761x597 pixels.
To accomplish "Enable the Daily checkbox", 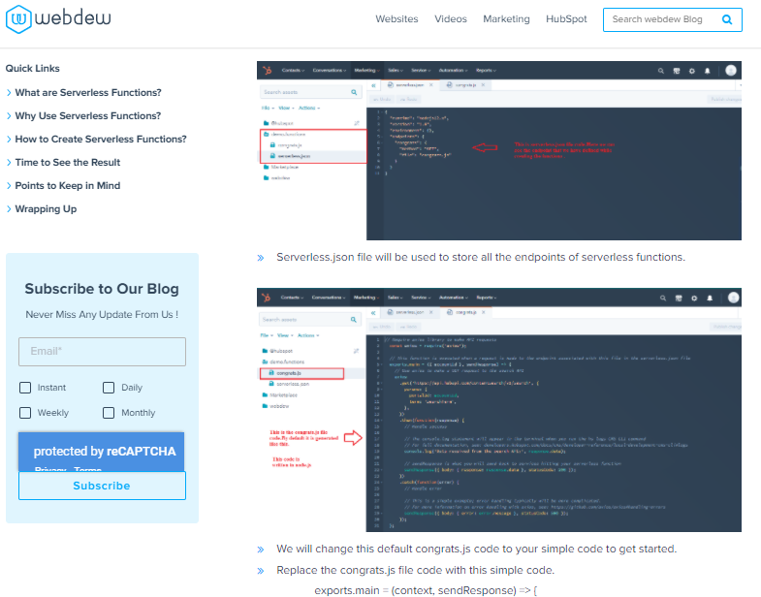I will (109, 388).
